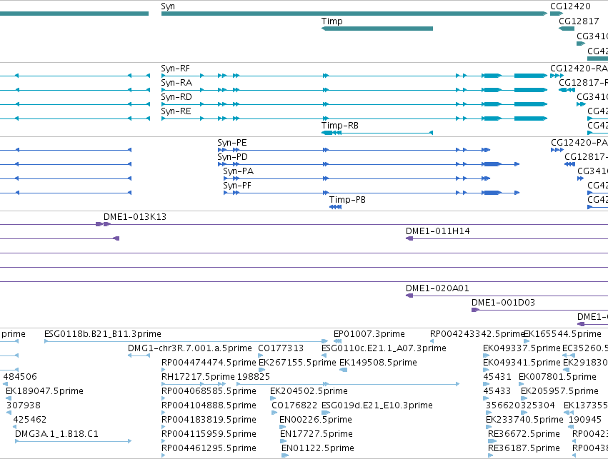
Task: Select protein Syn-PD label
Action: click(x=232, y=157)
